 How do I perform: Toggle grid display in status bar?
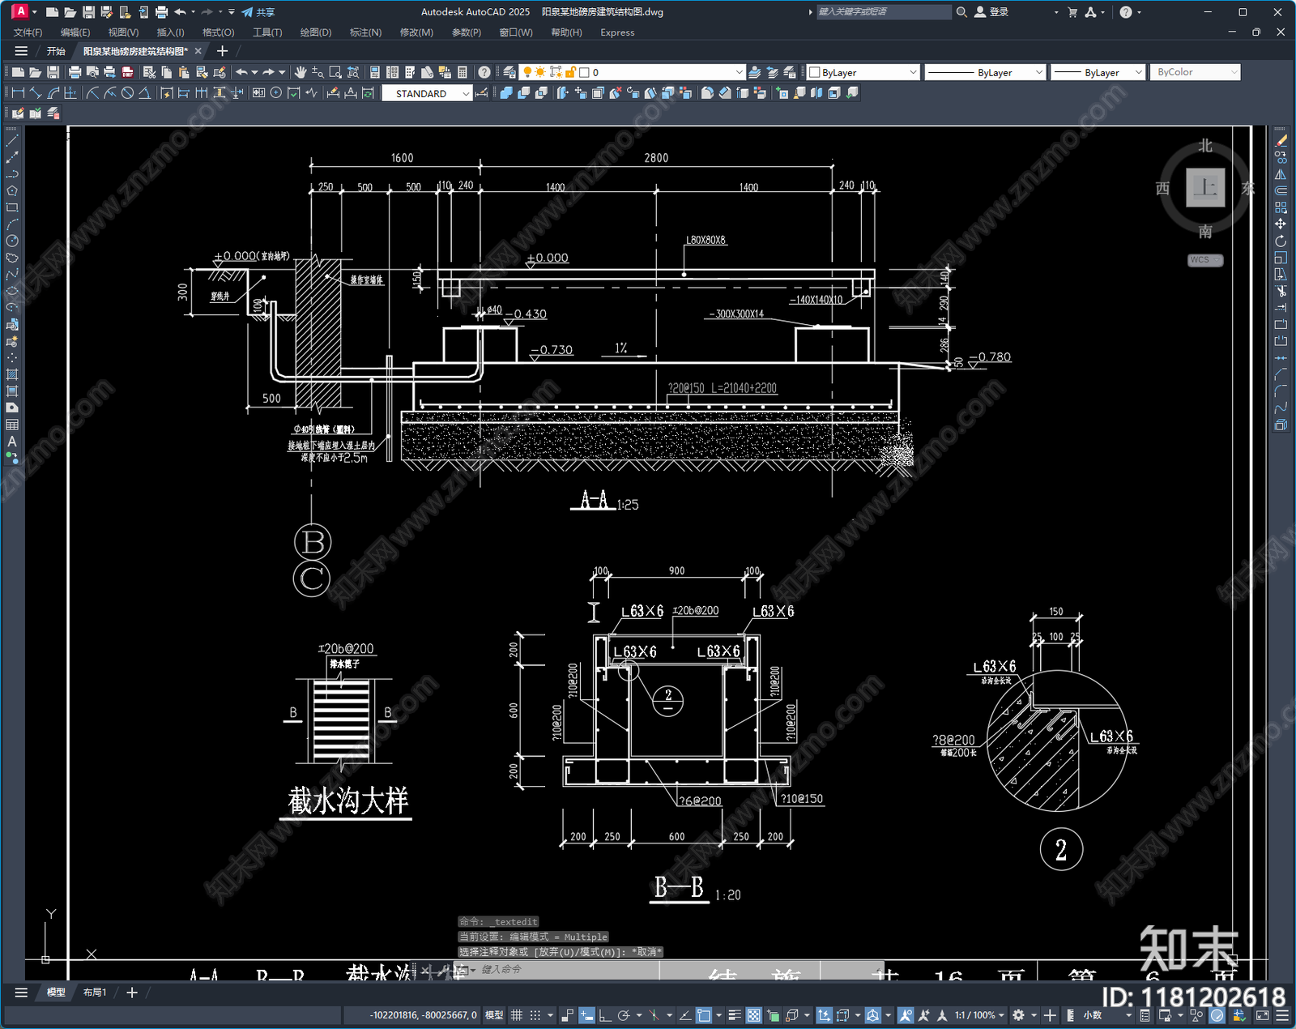516,1015
